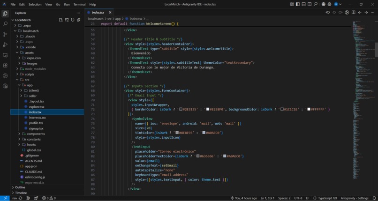Image resolution: width=378 pixels, height=201 pixels.
Task: Click Ln 1, Col 1 cursor position
Action: (x=268, y=198)
